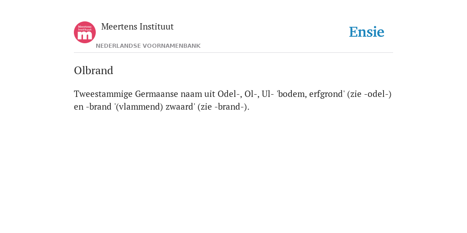Follow the '(zie -odel-)' reference
The height and width of the screenshot is (233, 467).
pos(369,94)
